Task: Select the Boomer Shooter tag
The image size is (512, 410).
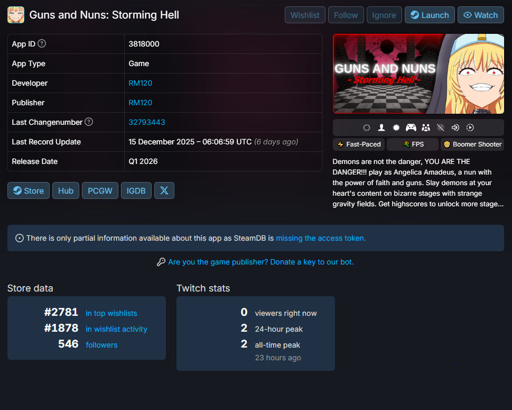Action: click(472, 144)
